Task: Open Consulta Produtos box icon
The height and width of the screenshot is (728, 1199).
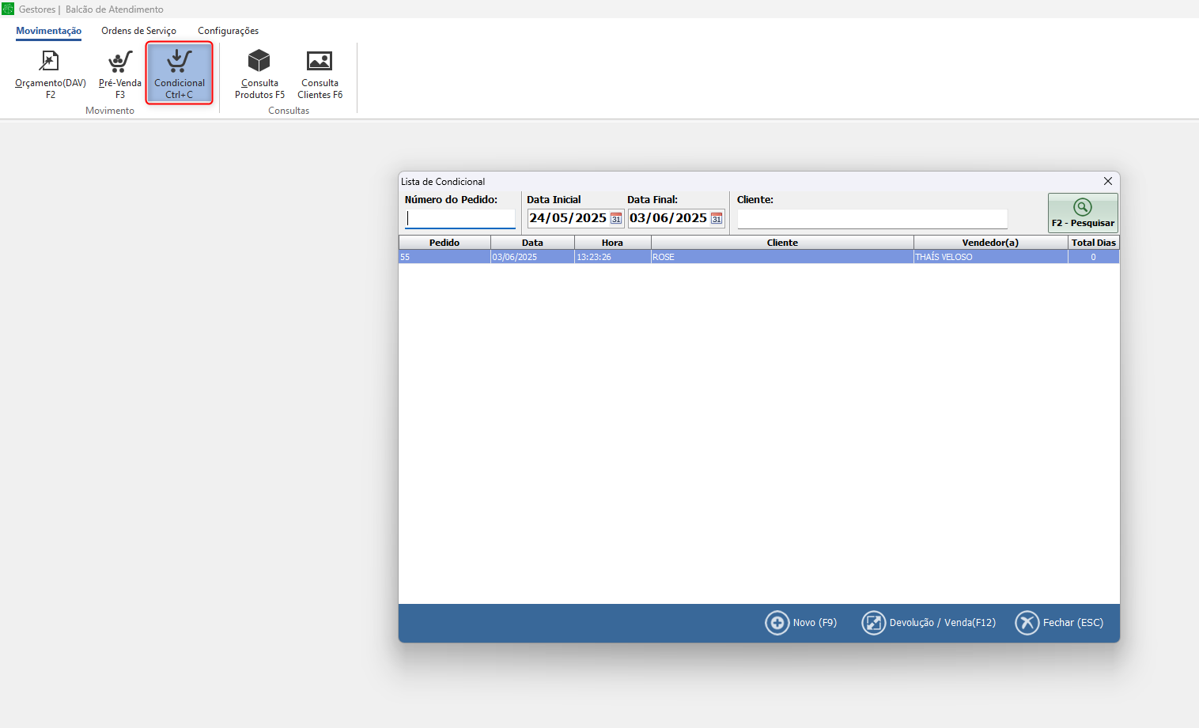Action: coord(259,62)
